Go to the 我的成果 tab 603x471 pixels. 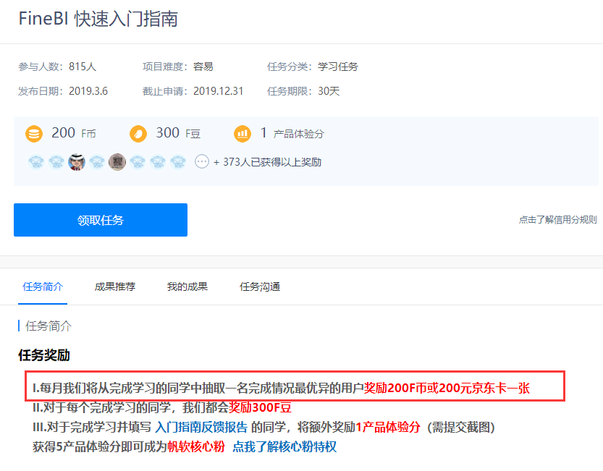(187, 287)
